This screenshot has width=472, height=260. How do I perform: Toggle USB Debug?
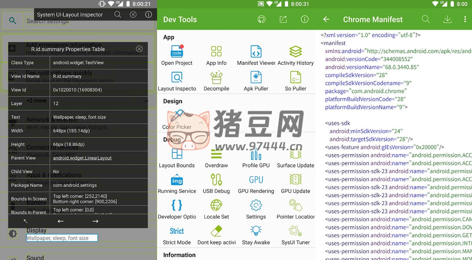click(x=216, y=184)
